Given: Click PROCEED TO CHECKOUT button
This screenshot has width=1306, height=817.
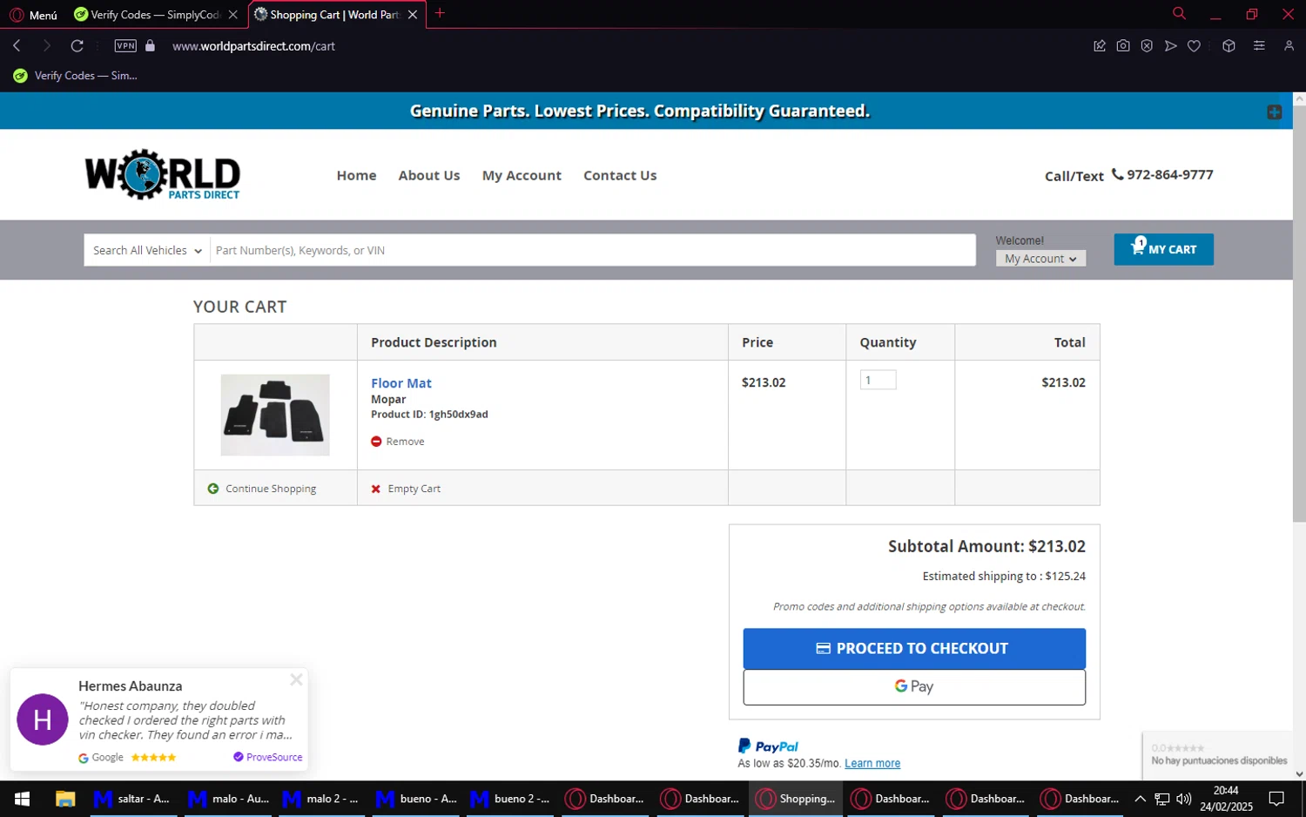Looking at the screenshot, I should [914, 649].
